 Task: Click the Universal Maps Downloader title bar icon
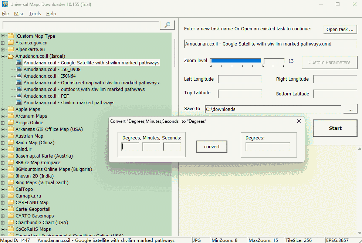pyautogui.click(x=5, y=4)
